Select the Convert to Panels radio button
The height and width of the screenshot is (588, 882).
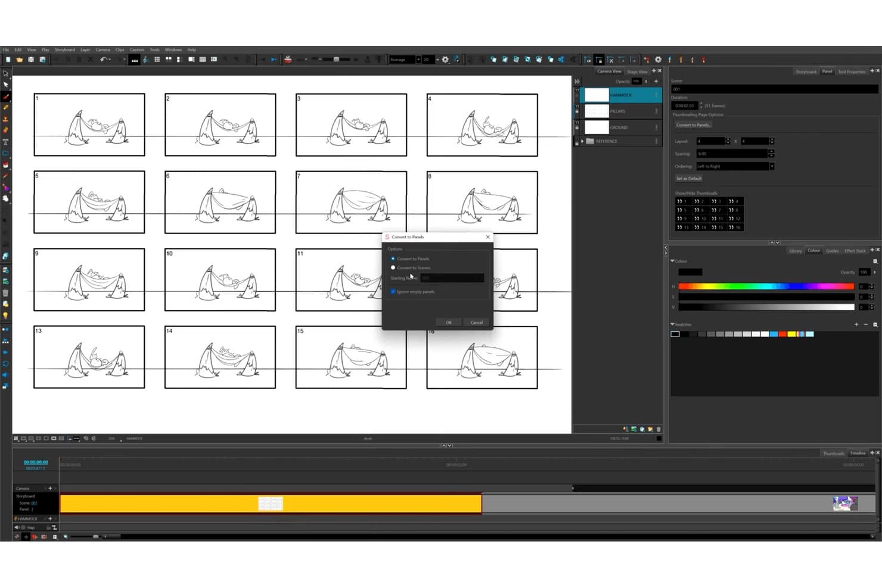click(x=393, y=259)
